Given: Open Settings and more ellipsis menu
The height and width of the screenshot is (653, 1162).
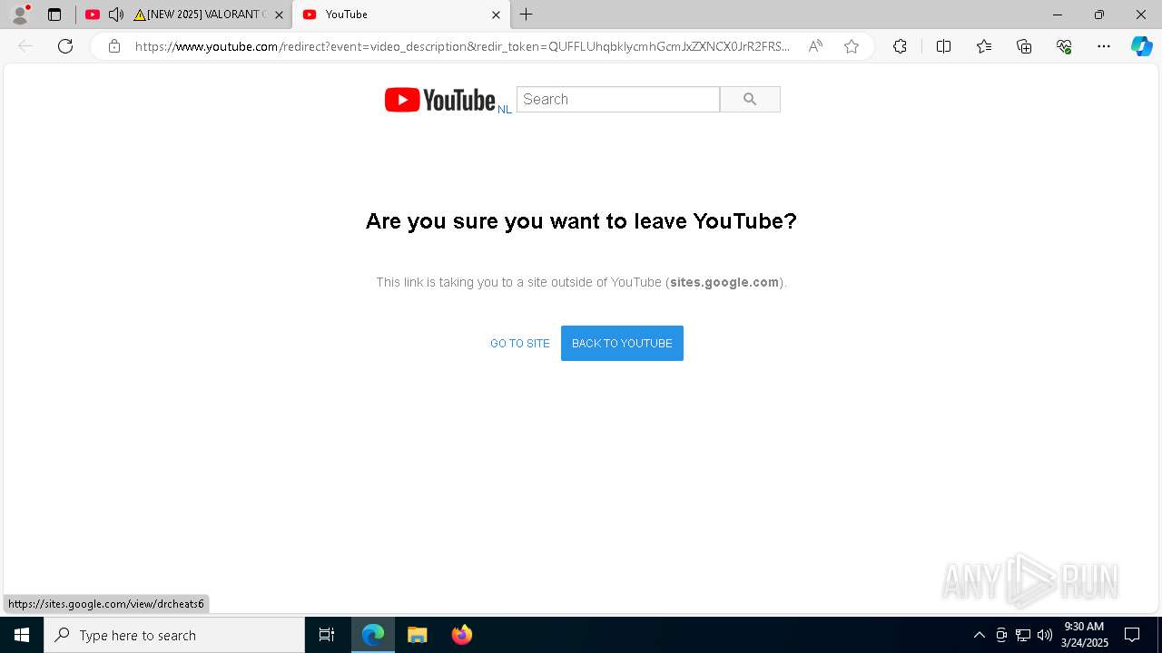Looking at the screenshot, I should [1104, 46].
